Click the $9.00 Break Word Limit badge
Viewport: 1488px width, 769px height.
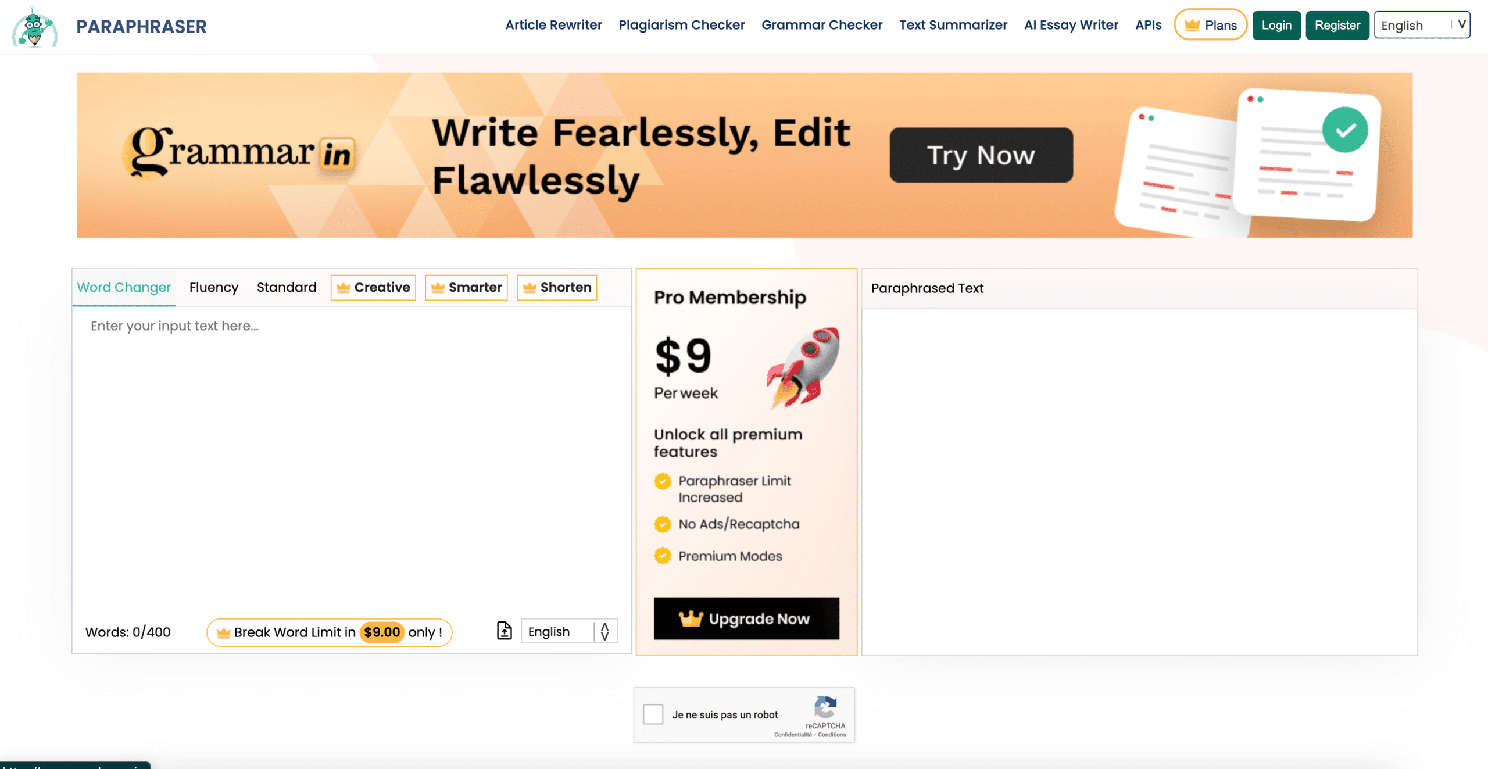point(382,632)
